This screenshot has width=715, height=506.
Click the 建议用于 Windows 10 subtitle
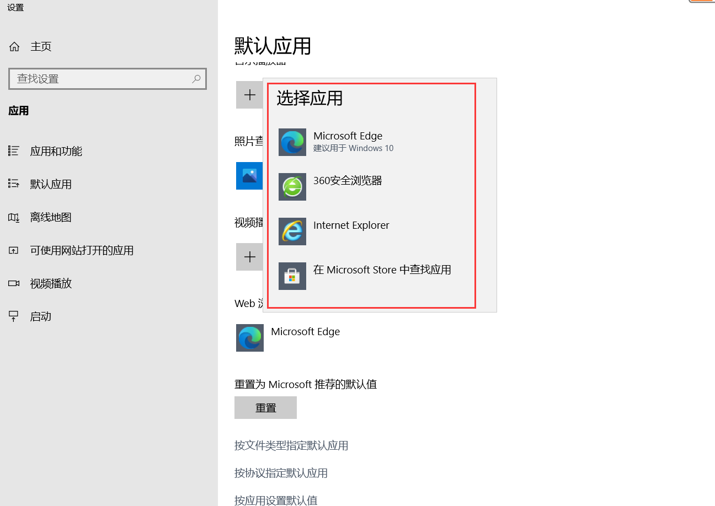click(353, 148)
